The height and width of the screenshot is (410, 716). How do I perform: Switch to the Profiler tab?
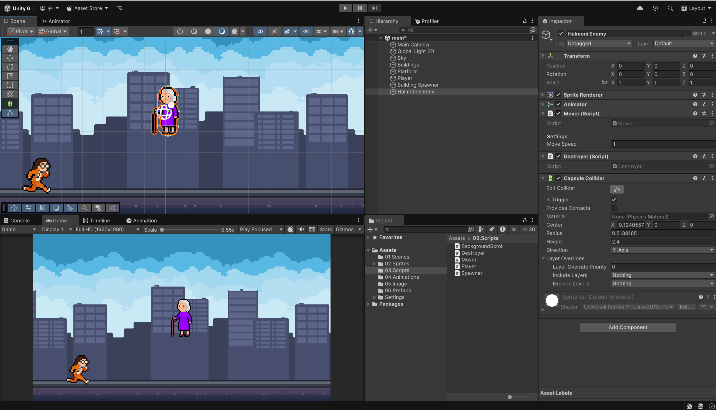(427, 21)
